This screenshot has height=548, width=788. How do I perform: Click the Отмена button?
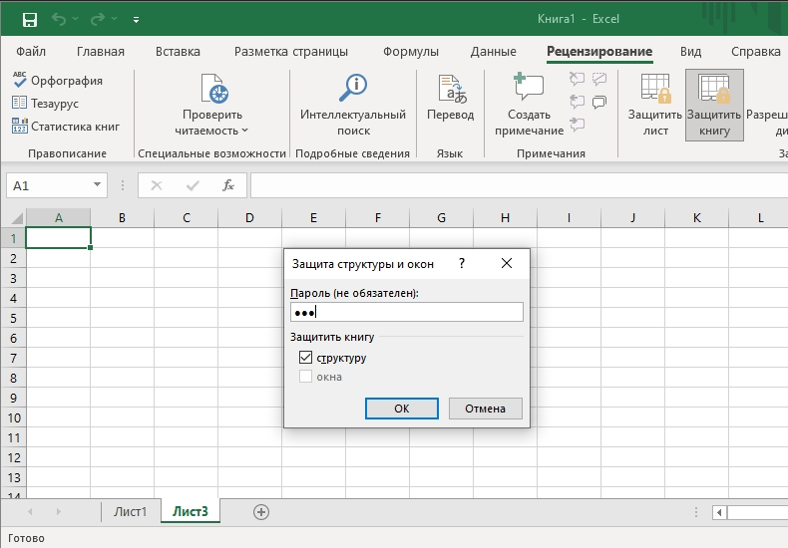click(485, 409)
